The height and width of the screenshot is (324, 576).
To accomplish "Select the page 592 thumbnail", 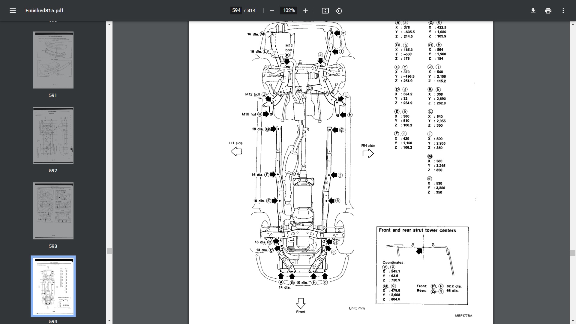I will (x=53, y=135).
